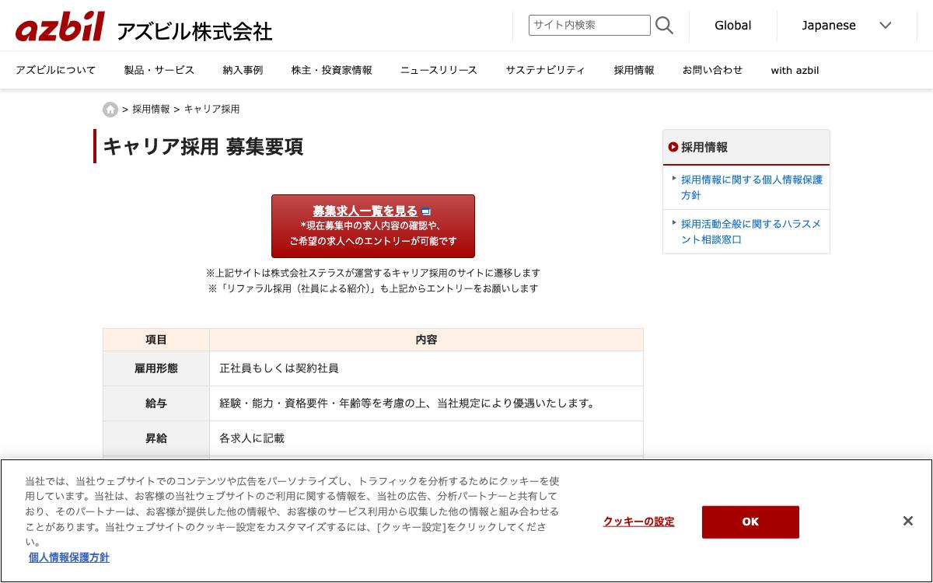Click 項目 table column header
This screenshot has width=933, height=583.
[156, 340]
